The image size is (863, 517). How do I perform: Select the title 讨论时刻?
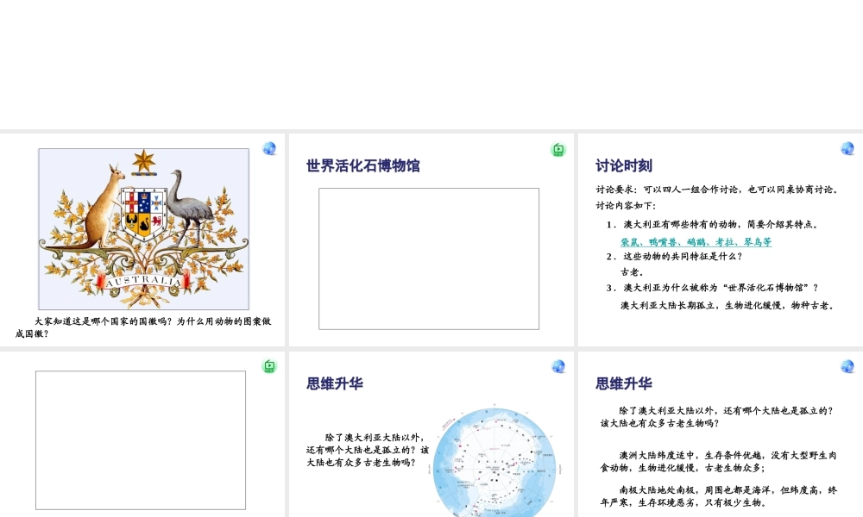tap(624, 165)
